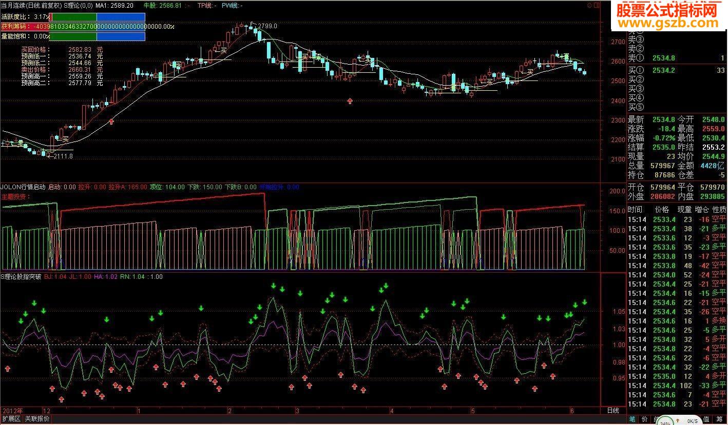The width and height of the screenshot is (728, 425).
Task: Click the 量能饱和 progress bar
Action: [97, 36]
